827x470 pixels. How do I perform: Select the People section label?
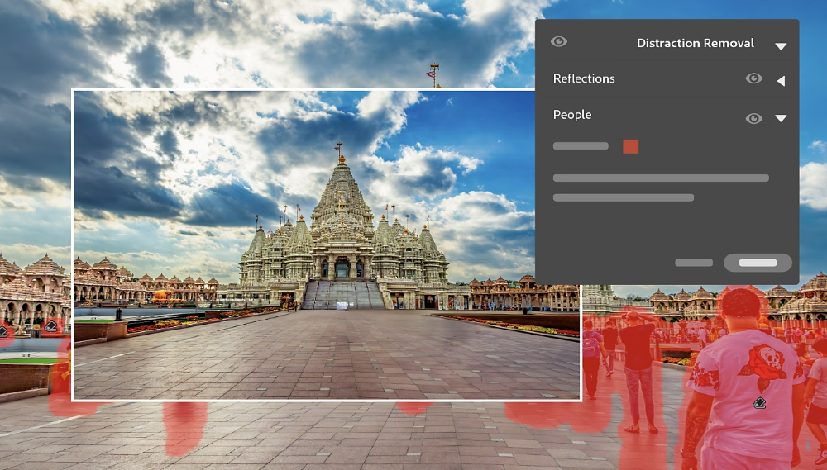click(572, 115)
